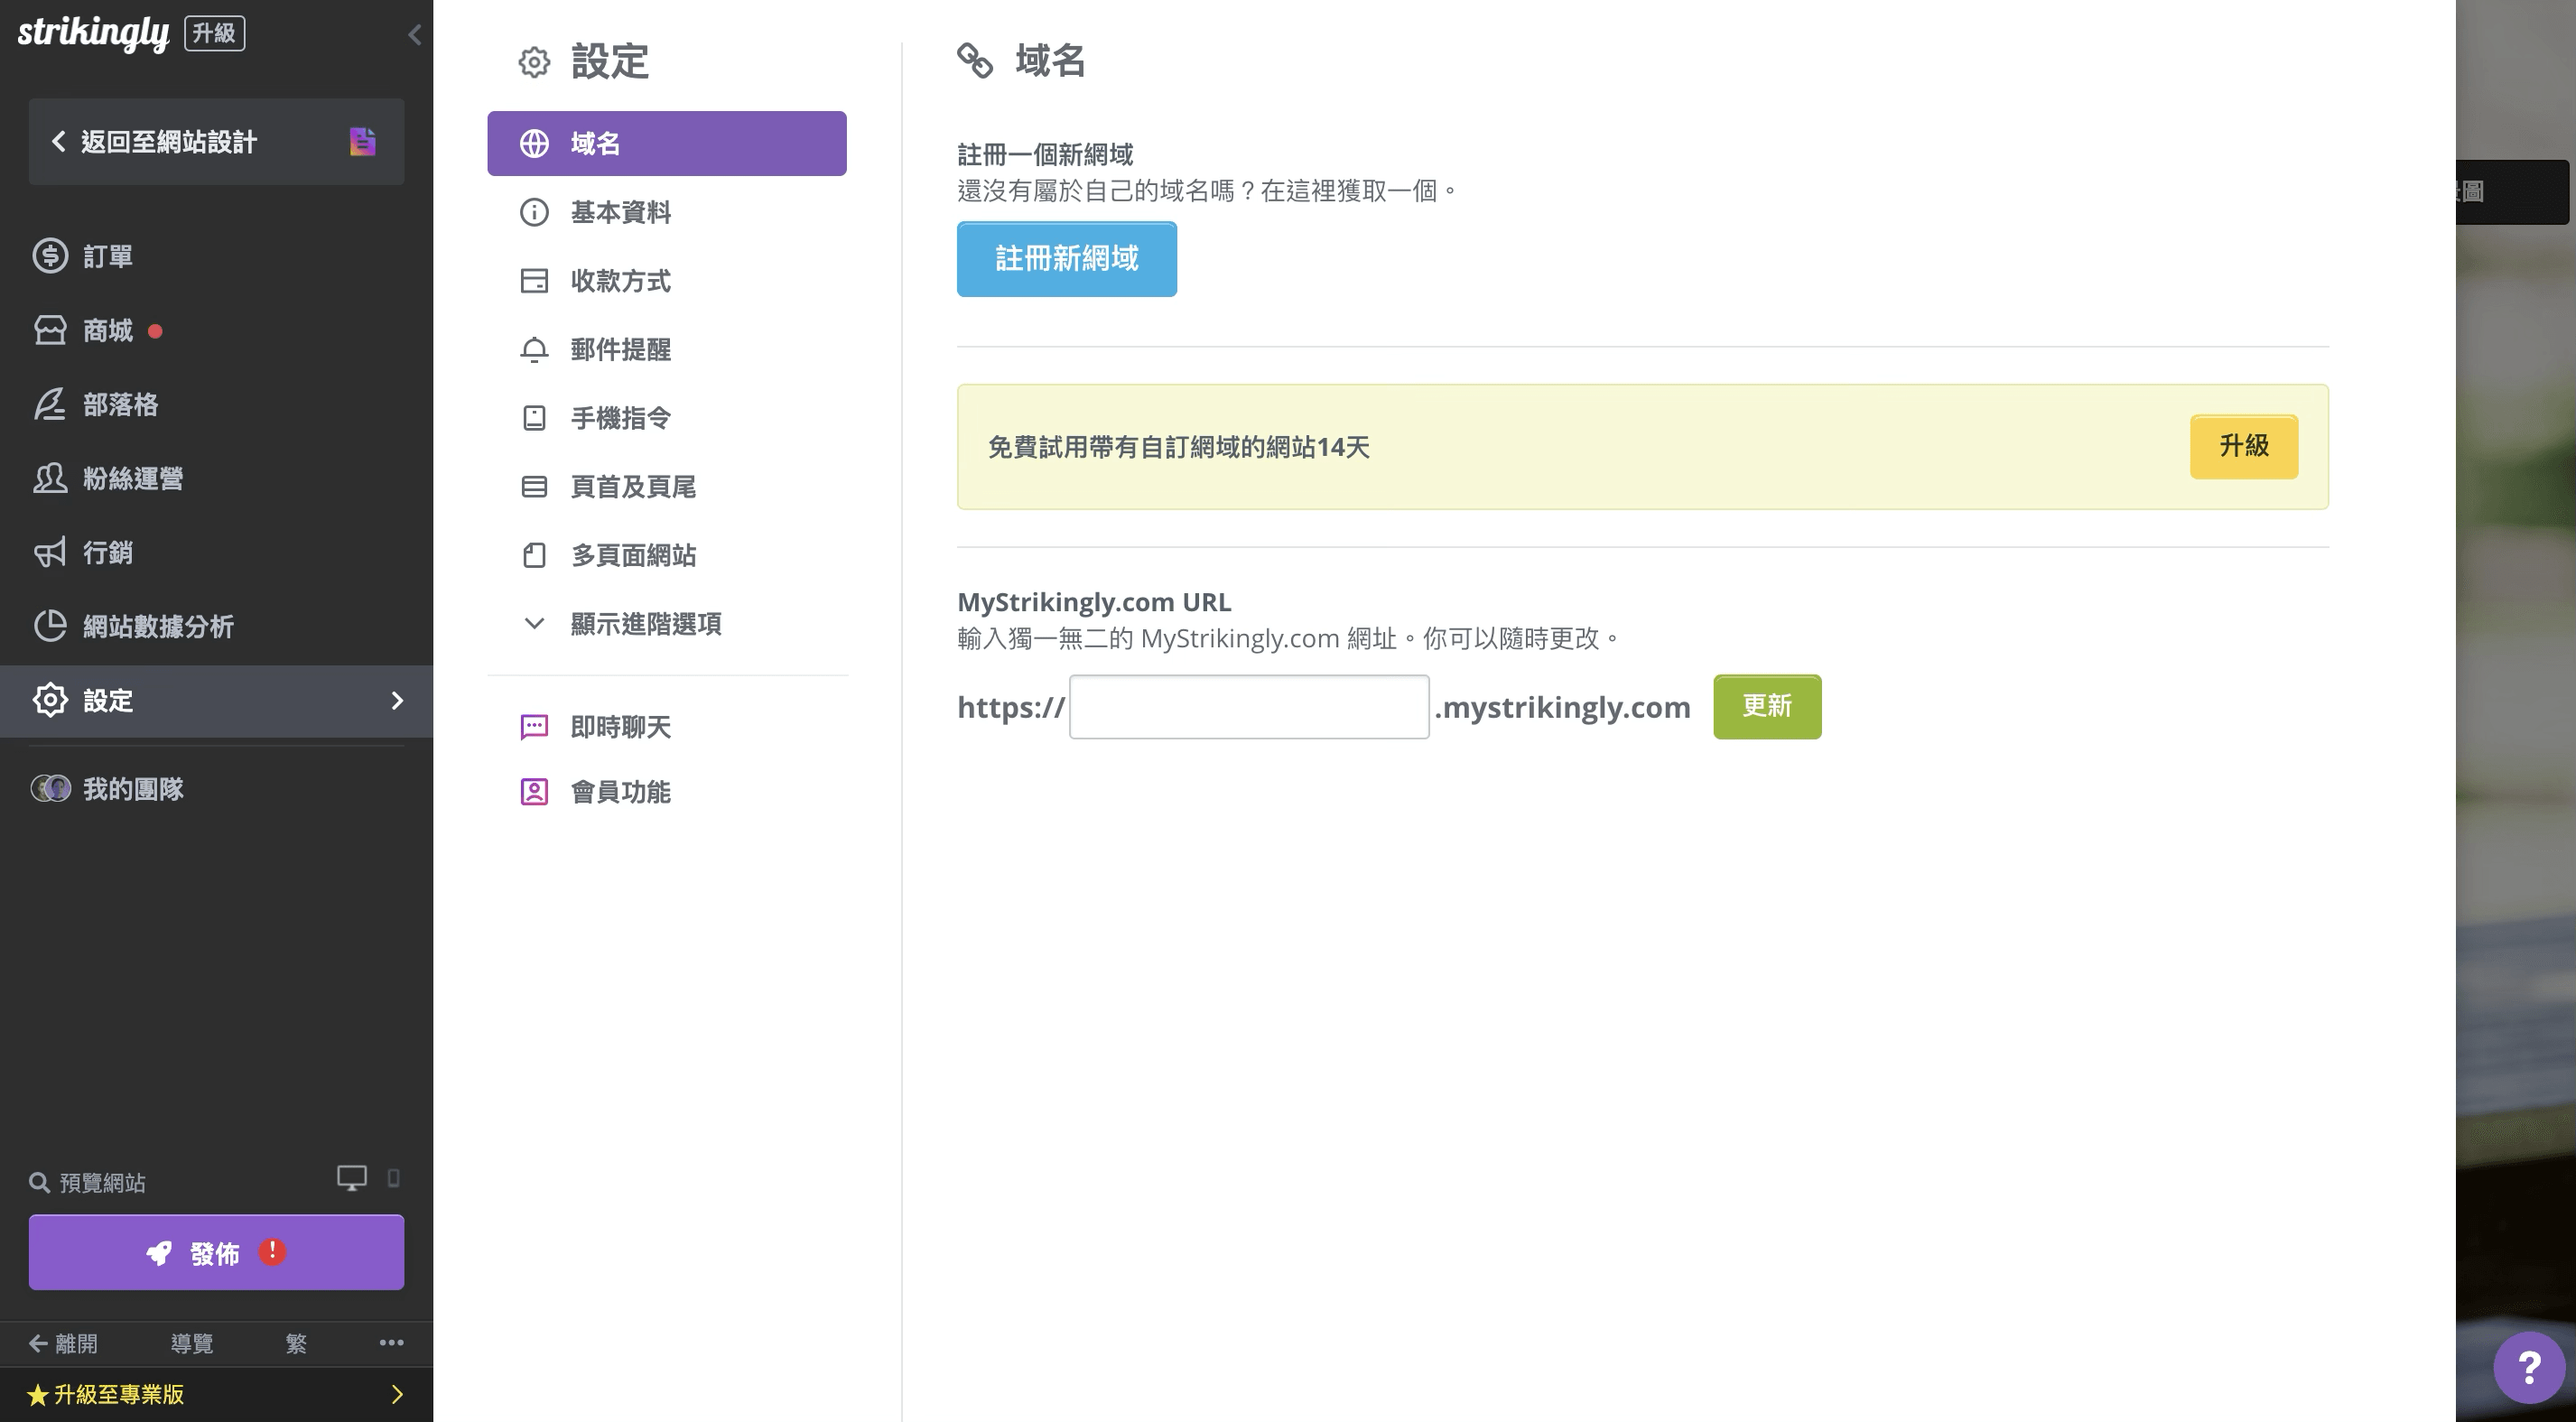Expand 顯示進階選項 advanced options

click(x=645, y=624)
